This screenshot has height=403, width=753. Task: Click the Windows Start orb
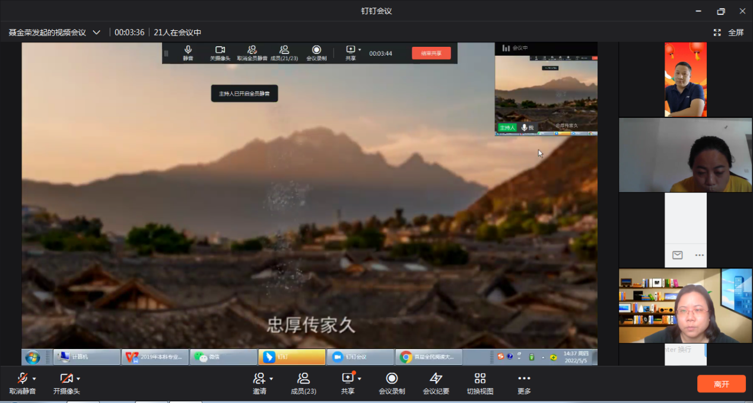[x=33, y=357]
